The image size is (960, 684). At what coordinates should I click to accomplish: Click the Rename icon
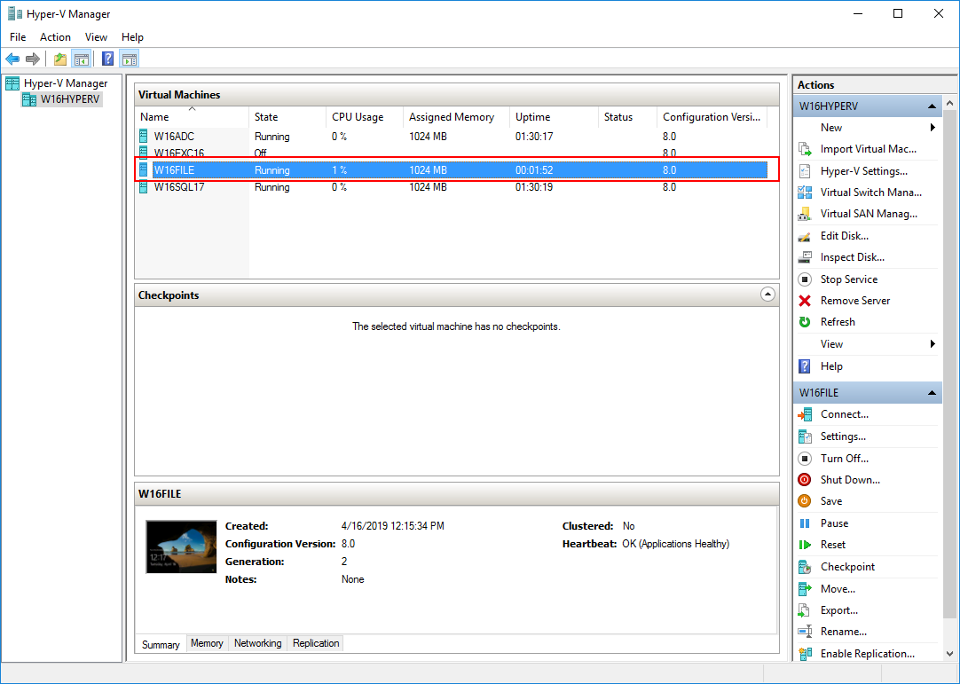[x=805, y=632]
